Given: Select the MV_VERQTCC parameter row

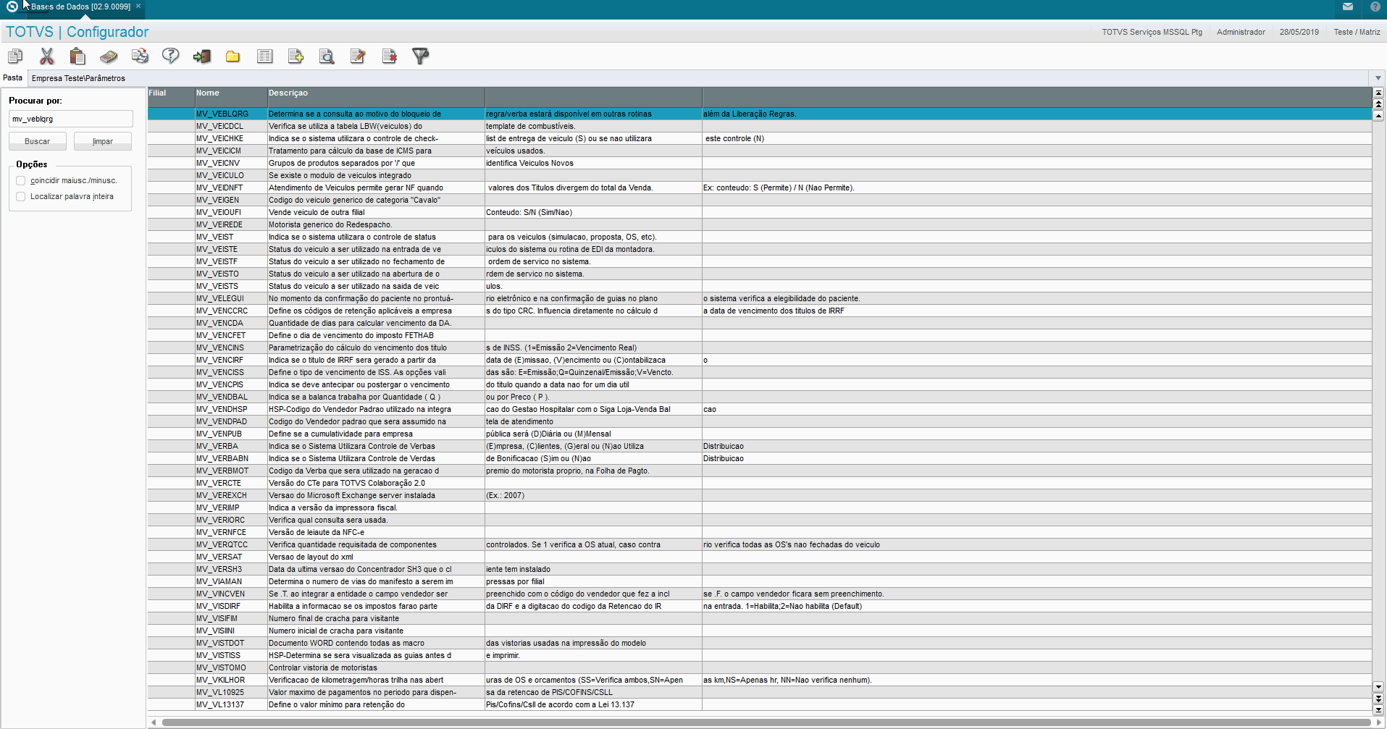Looking at the screenshot, I should [x=759, y=544].
